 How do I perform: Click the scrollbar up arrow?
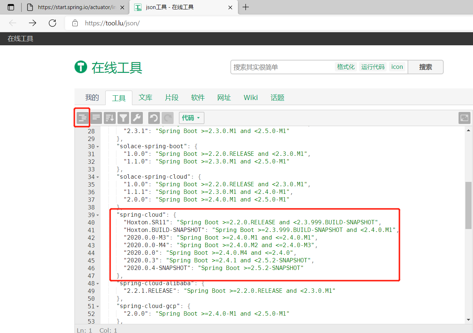coord(468,130)
